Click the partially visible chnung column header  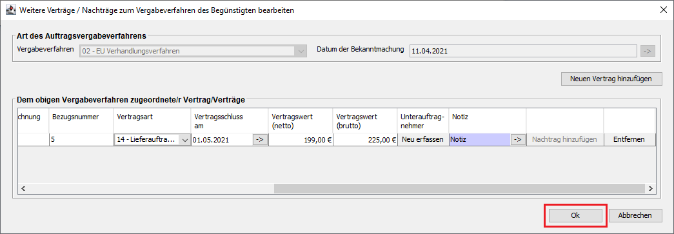coord(34,121)
